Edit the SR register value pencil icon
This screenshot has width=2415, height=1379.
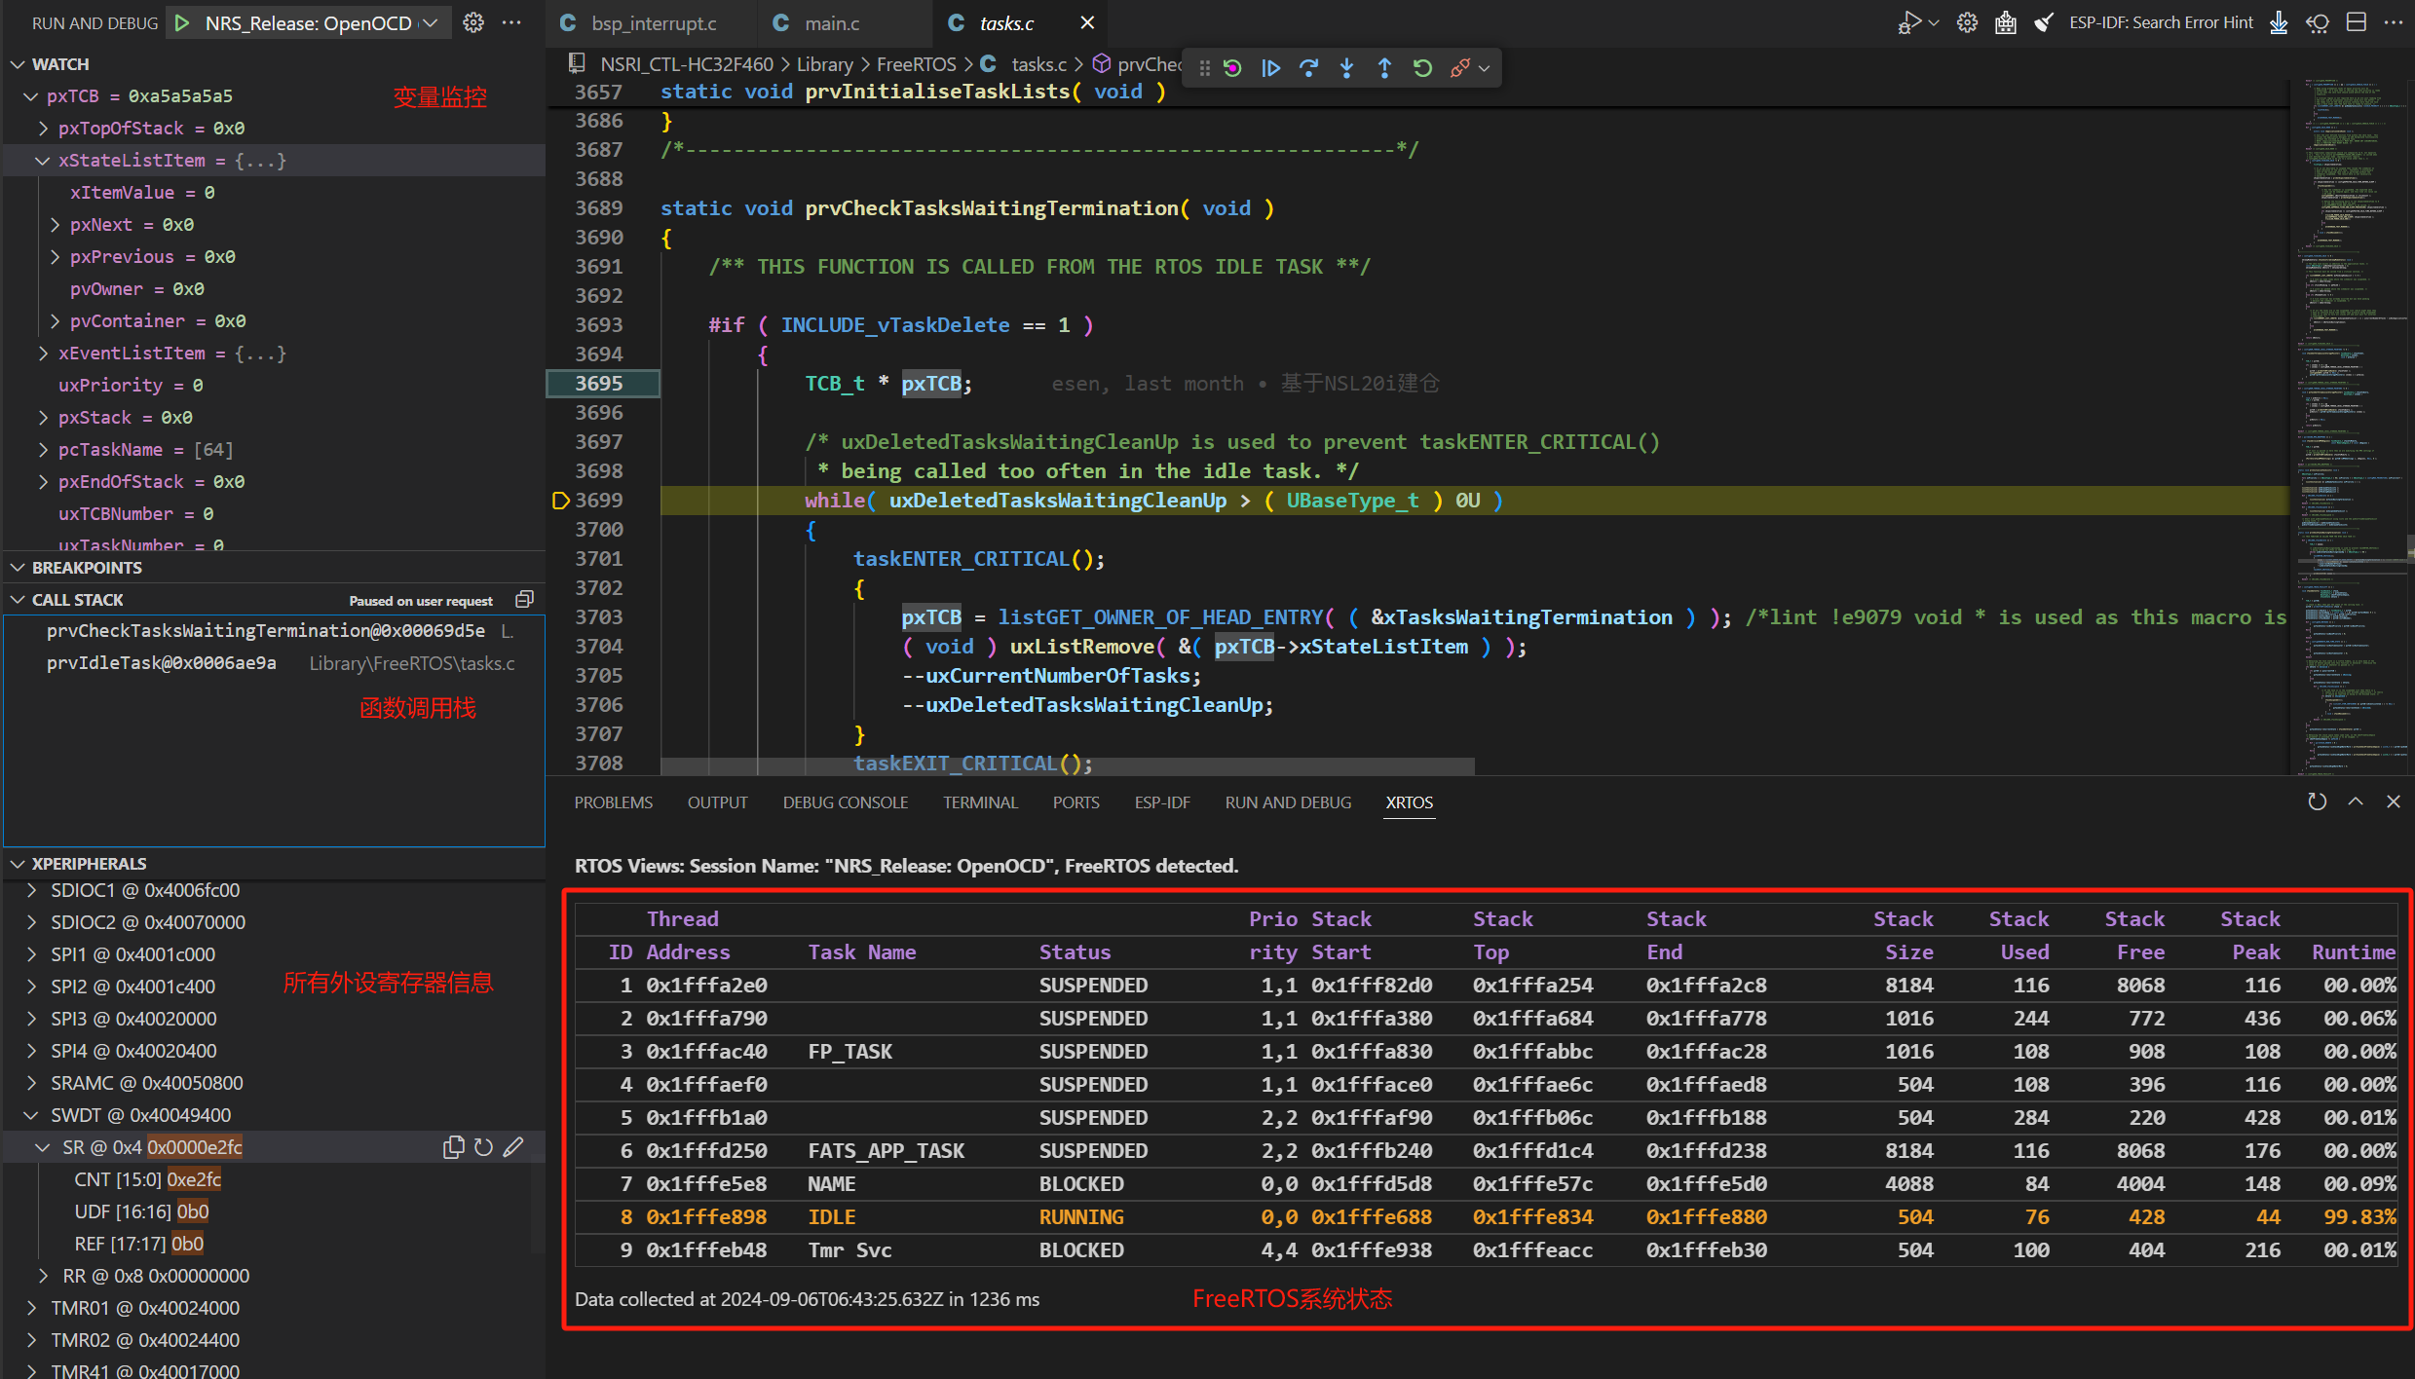(513, 1147)
